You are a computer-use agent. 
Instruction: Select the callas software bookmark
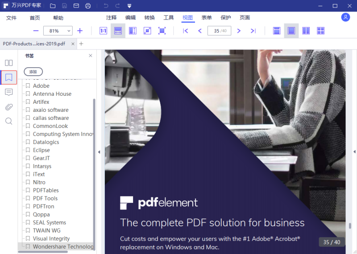click(51, 118)
